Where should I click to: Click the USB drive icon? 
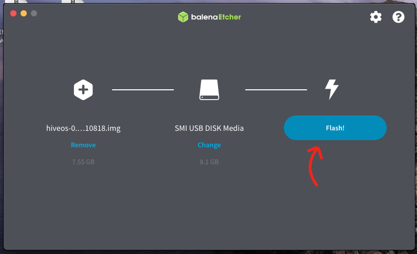pyautogui.click(x=209, y=90)
